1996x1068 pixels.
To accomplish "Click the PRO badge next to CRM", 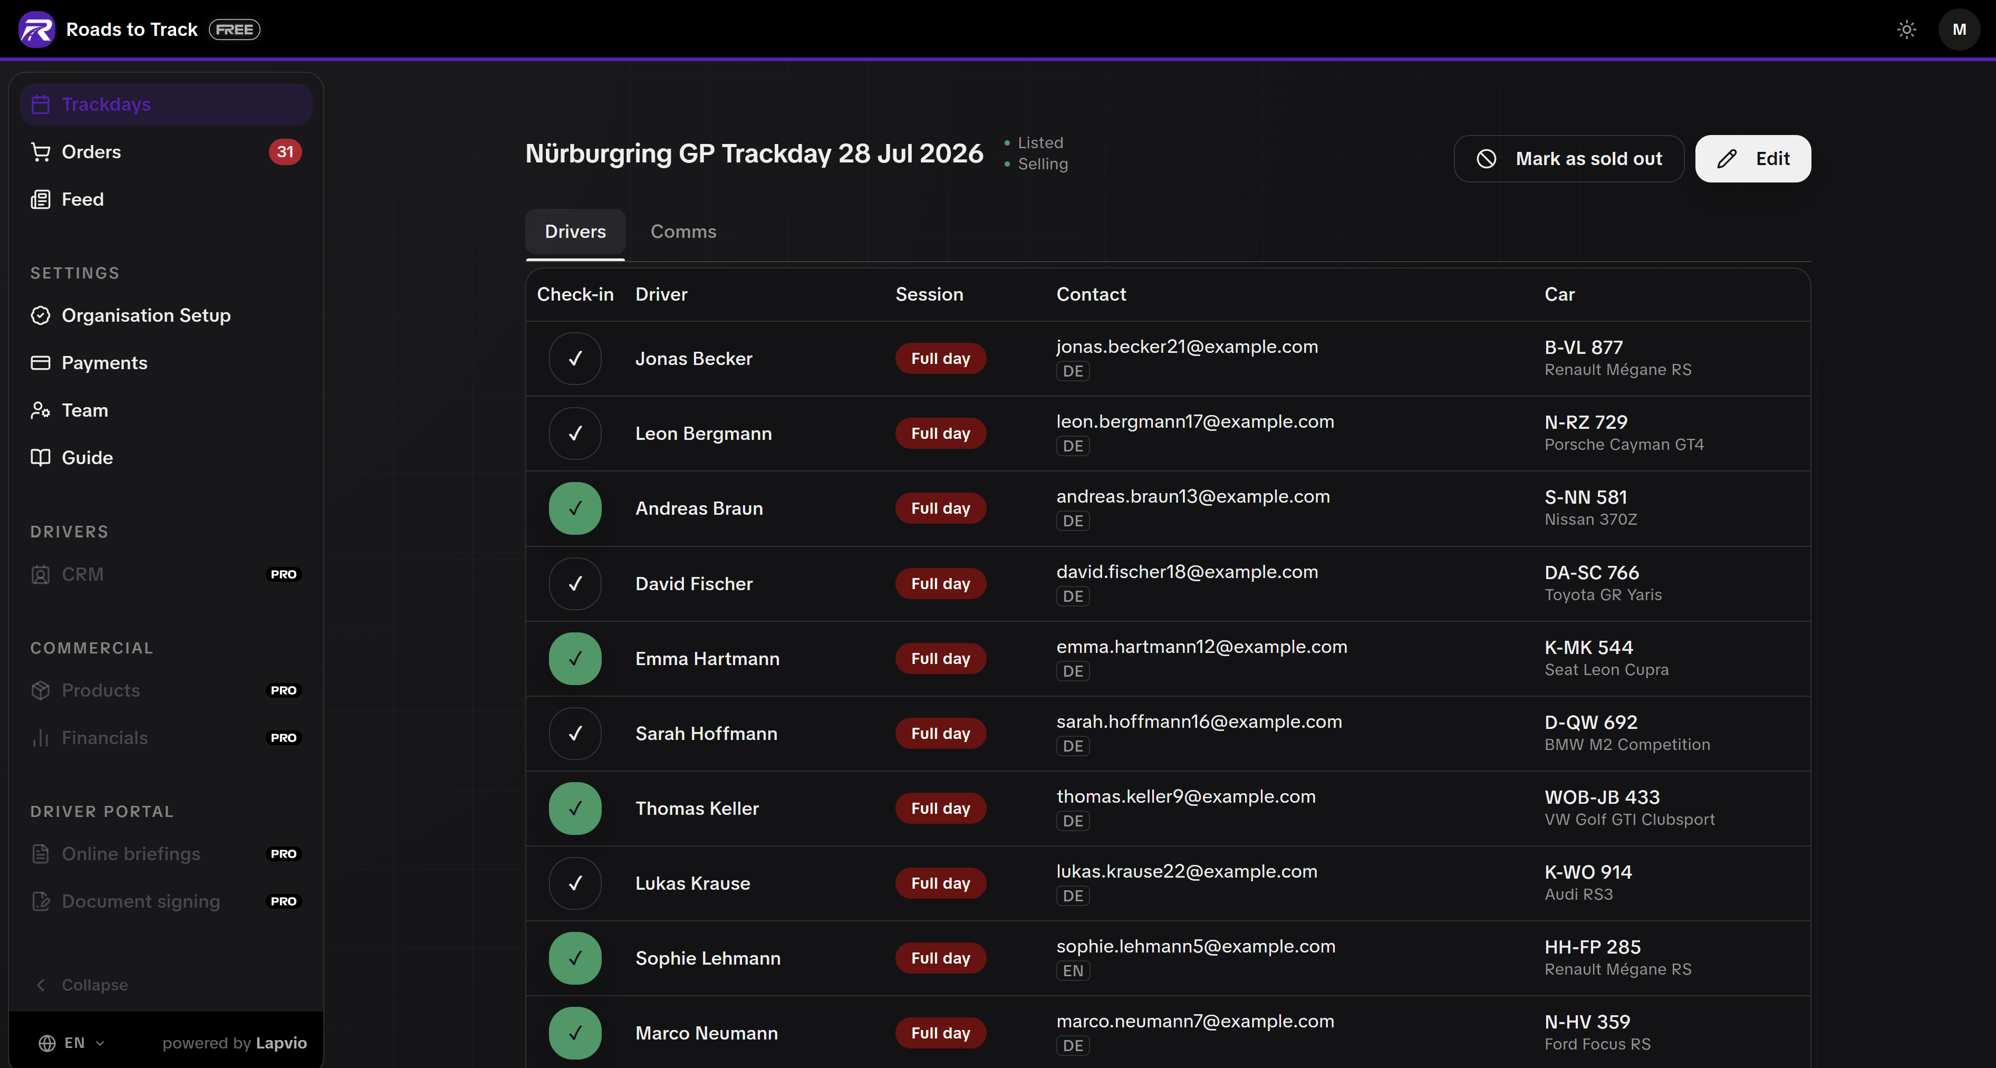I will tap(284, 574).
